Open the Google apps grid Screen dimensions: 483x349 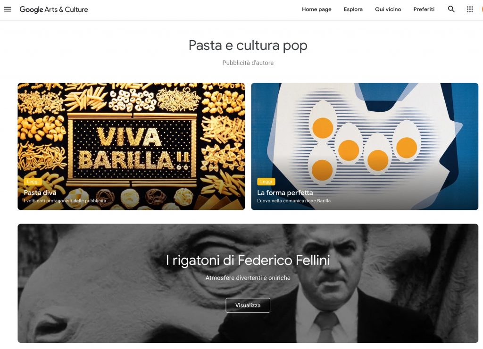(x=470, y=9)
